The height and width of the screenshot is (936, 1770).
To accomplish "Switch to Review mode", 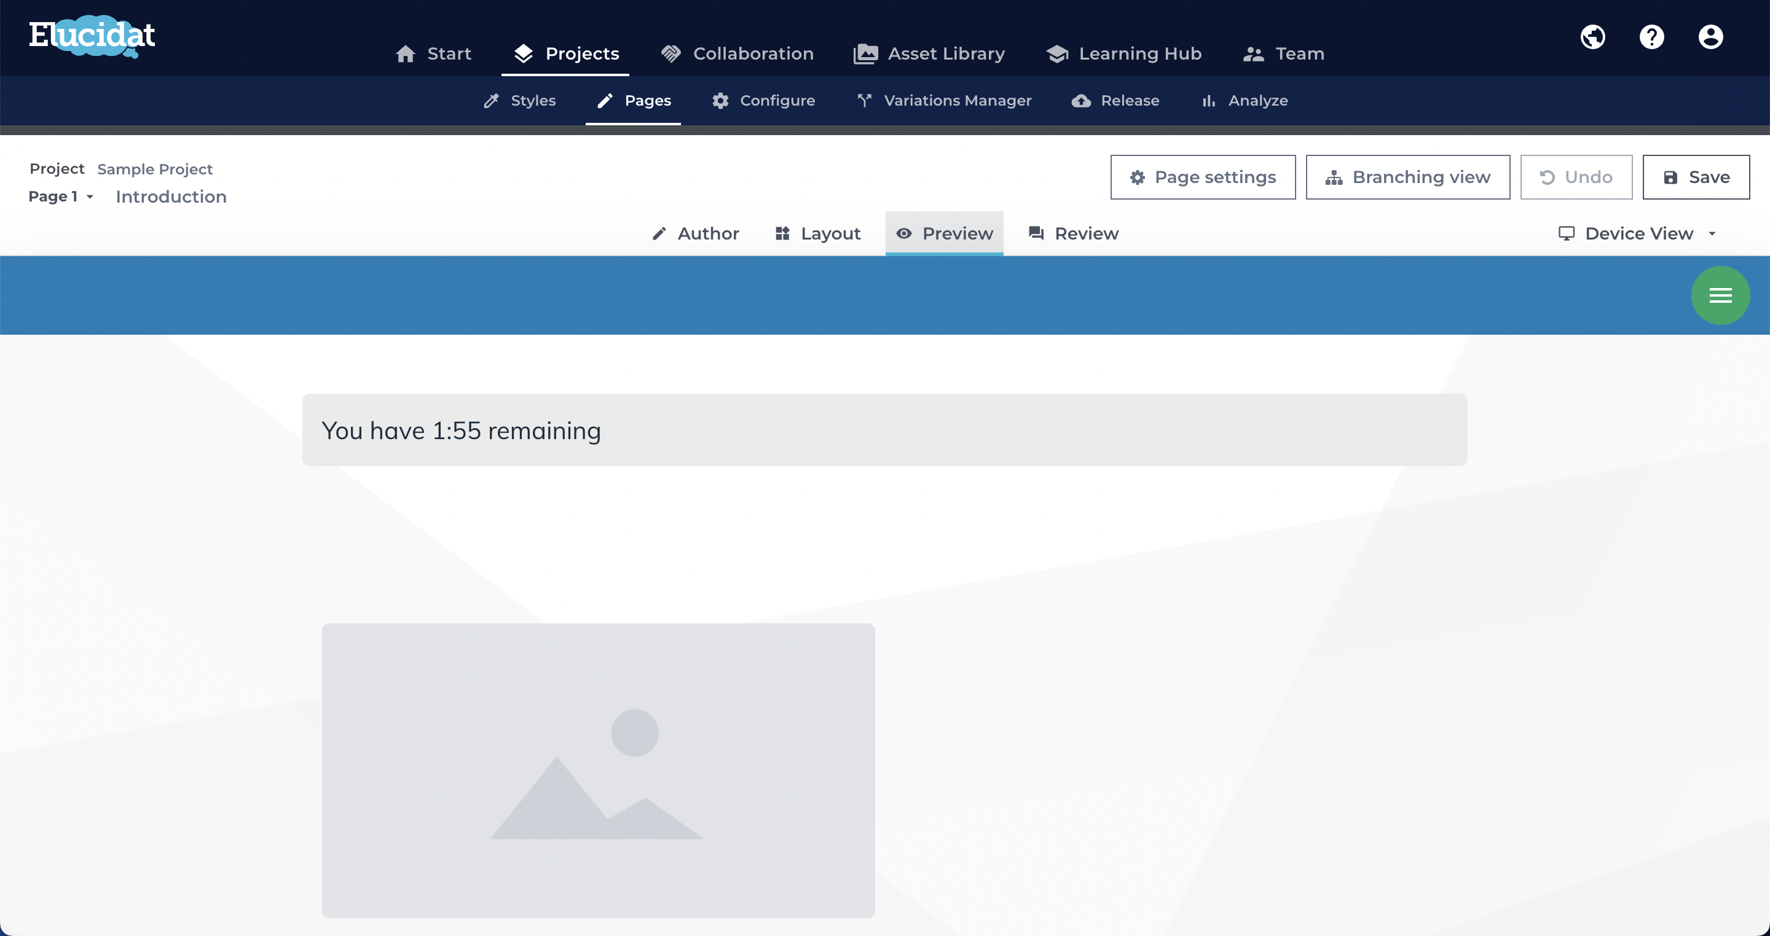I will click(x=1073, y=233).
